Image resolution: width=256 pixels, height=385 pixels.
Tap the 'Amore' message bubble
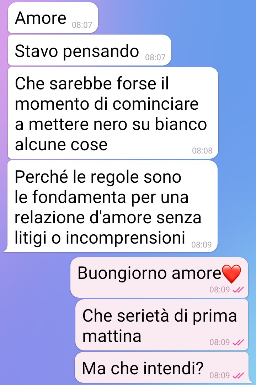click(53, 18)
